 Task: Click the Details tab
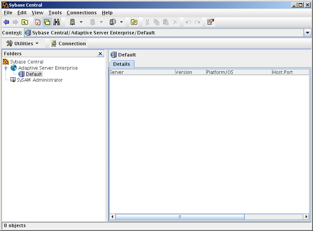(x=122, y=64)
